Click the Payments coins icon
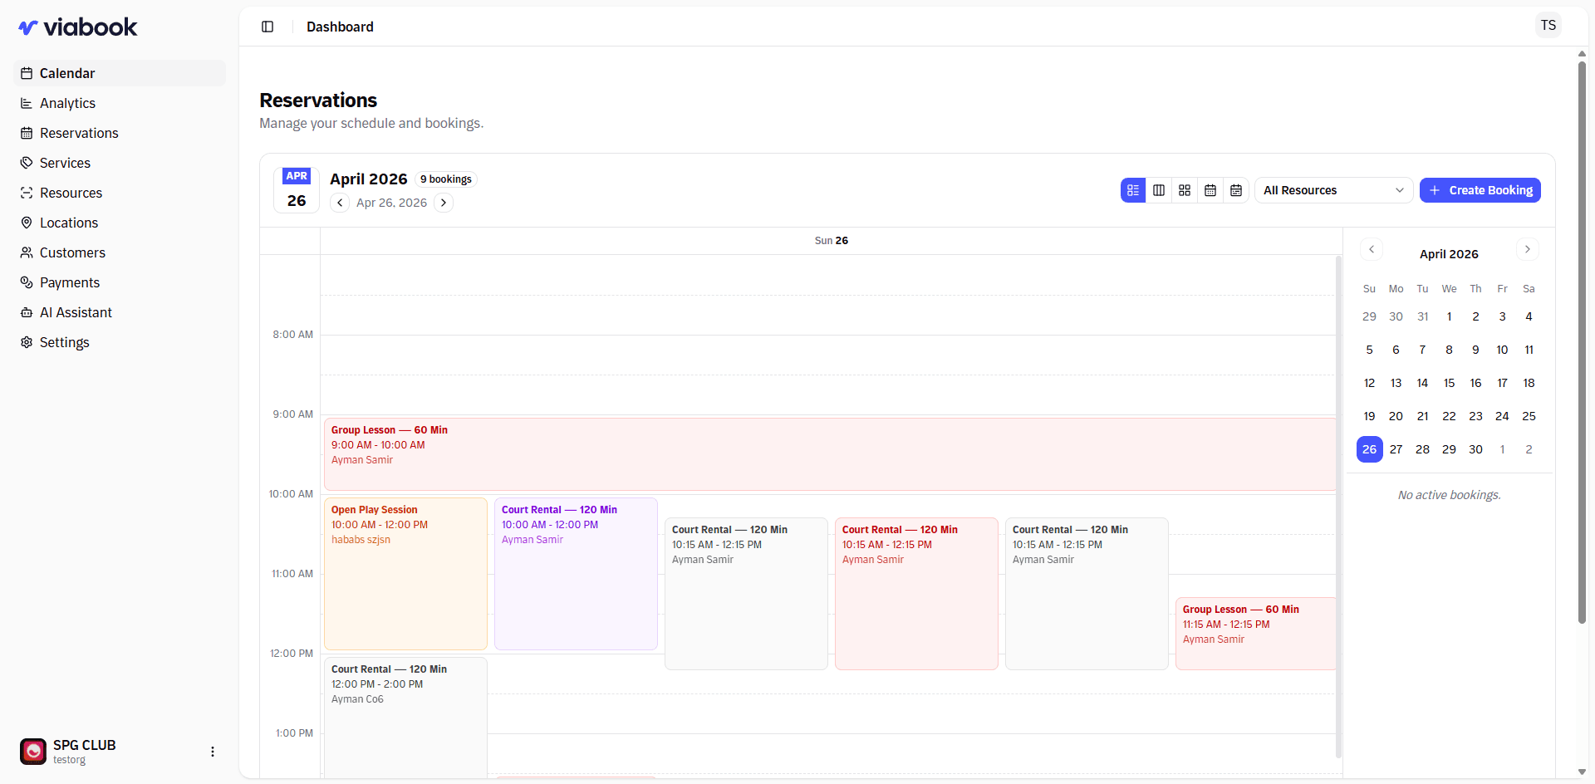Image resolution: width=1595 pixels, height=784 pixels. tap(27, 282)
